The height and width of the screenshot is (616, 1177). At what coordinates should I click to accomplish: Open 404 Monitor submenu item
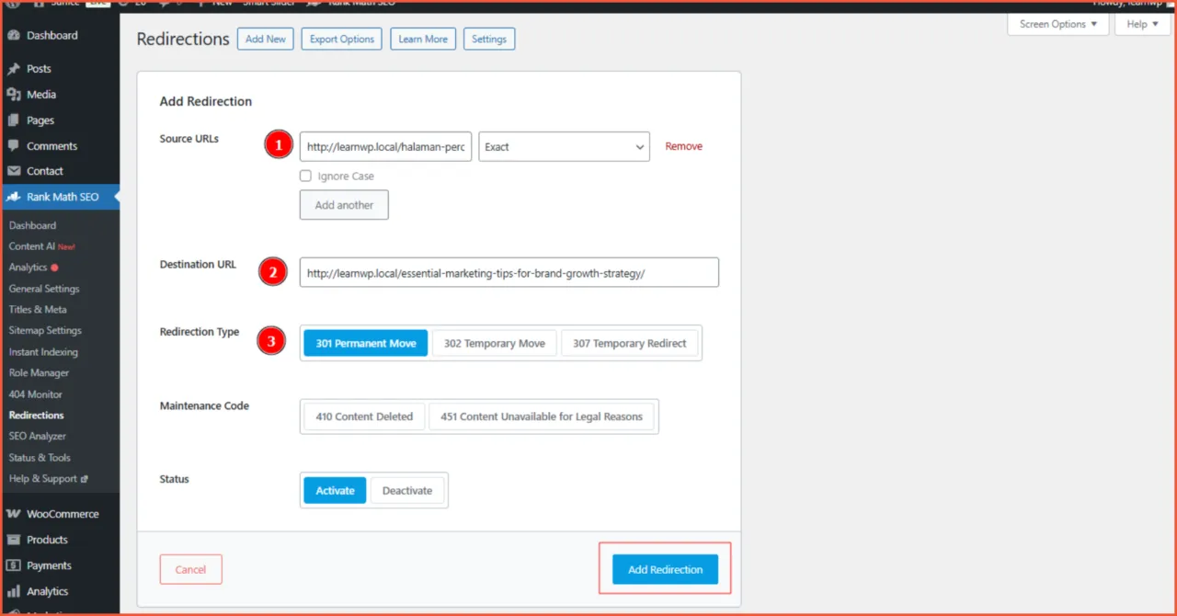pos(36,394)
